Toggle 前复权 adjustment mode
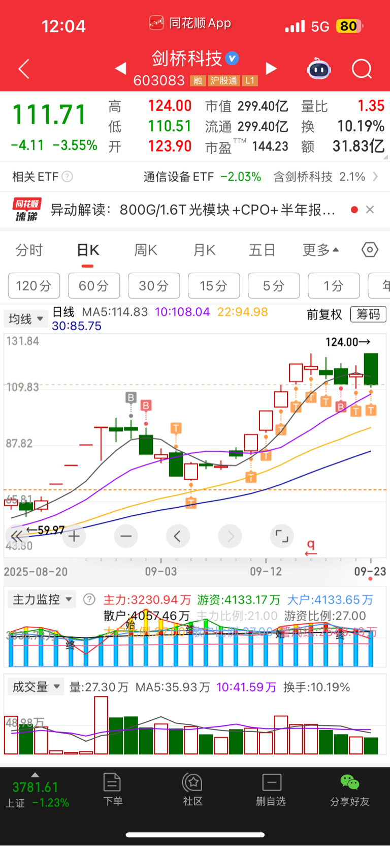390x846 pixels. pyautogui.click(x=324, y=314)
